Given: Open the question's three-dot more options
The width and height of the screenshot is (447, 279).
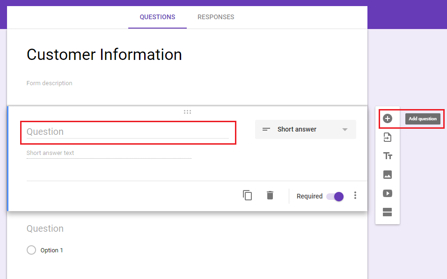Looking at the screenshot, I should point(355,195).
